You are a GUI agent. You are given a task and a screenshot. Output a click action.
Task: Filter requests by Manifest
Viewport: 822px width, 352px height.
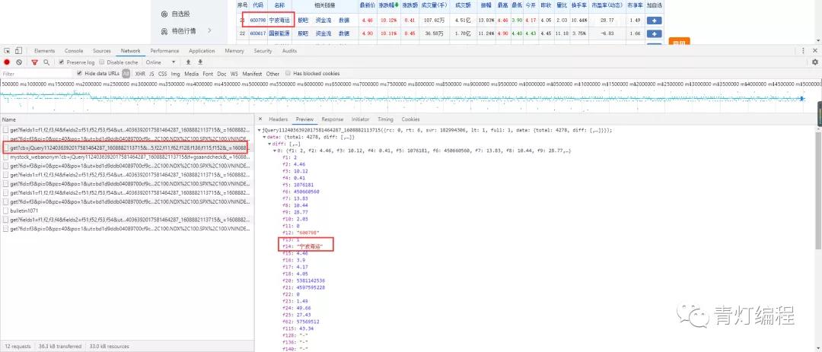tap(252, 74)
